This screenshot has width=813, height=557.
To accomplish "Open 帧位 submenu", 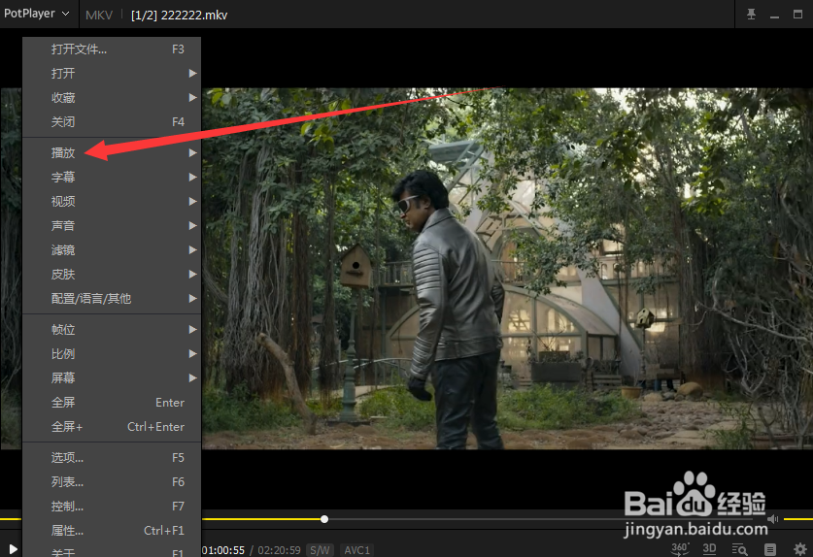I will 112,330.
